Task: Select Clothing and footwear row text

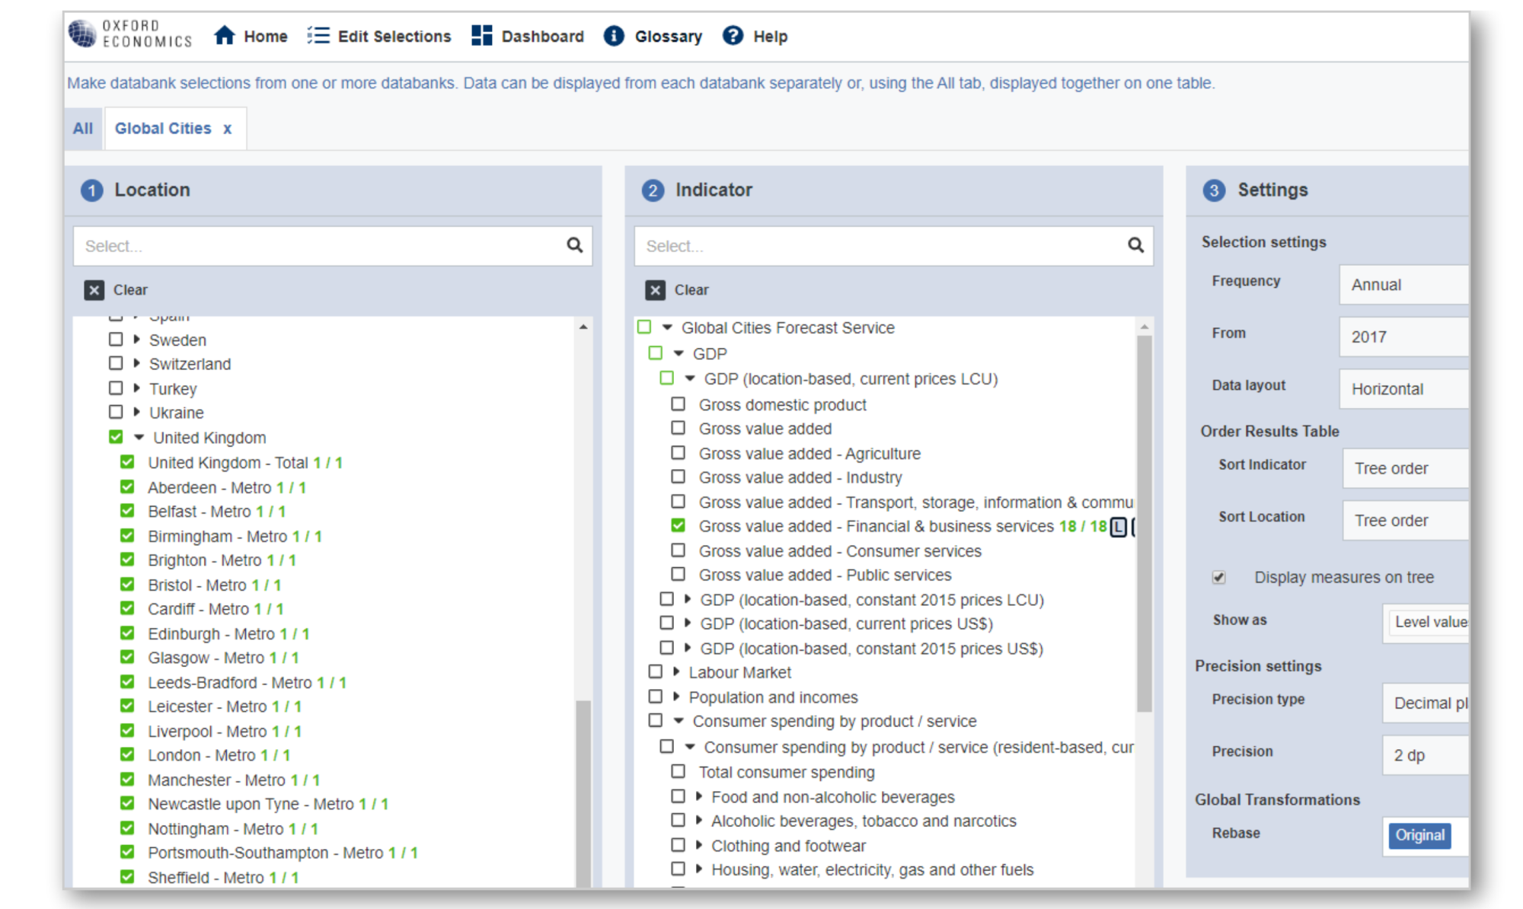Action: 788,846
